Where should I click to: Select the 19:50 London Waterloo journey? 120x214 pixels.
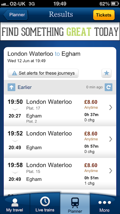[60, 110]
